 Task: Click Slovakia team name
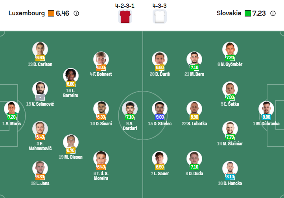click(229, 13)
